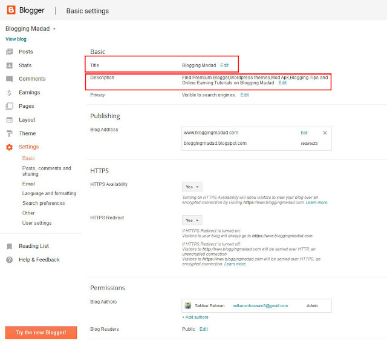The height and width of the screenshot is (349, 387).
Task: Click the Stats bar chart icon
Action: point(10,65)
